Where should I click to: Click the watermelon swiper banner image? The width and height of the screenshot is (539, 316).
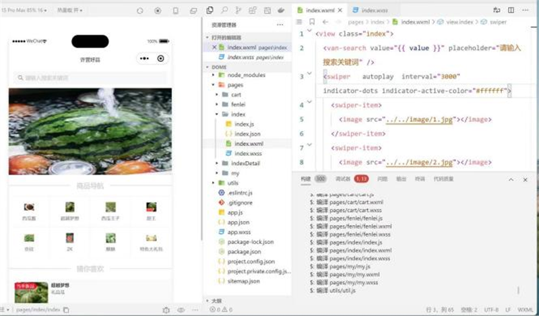coord(89,131)
